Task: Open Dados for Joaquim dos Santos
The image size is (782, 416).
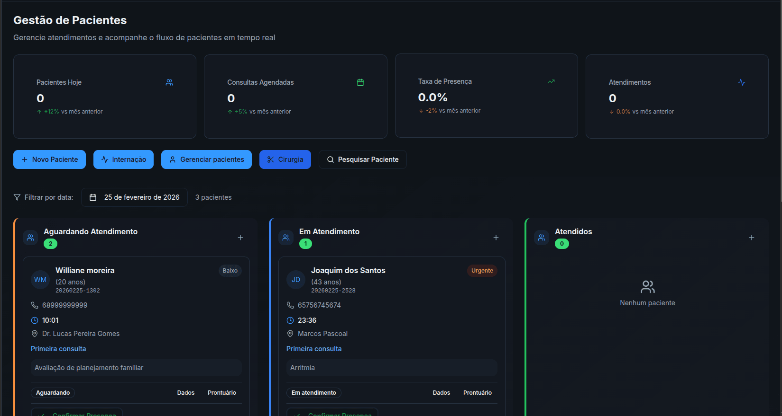Action: coord(442,393)
